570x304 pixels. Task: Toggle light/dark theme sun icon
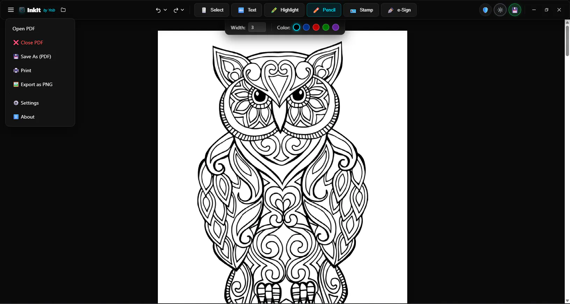point(500,10)
